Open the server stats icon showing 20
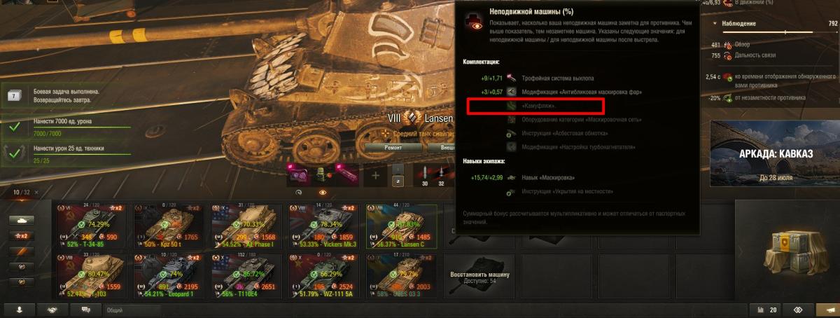 (766, 309)
